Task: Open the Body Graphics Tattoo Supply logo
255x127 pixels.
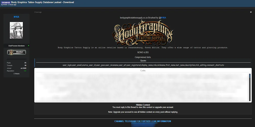Action: (143, 33)
